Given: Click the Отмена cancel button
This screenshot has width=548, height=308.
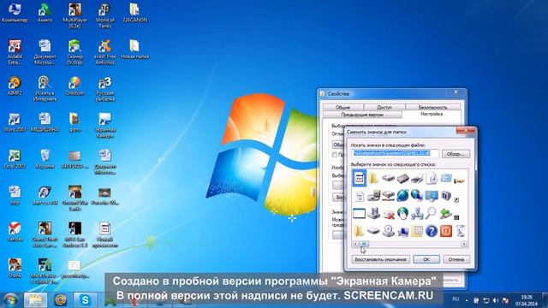Looking at the screenshot, I should [x=456, y=259].
